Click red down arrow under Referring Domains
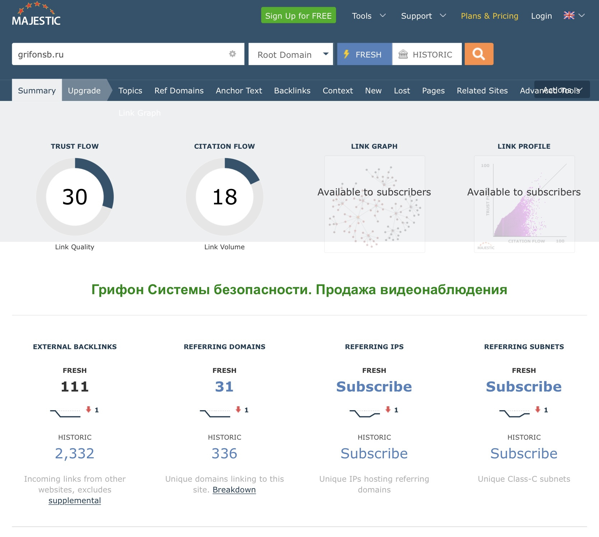The height and width of the screenshot is (537, 599). tap(238, 409)
